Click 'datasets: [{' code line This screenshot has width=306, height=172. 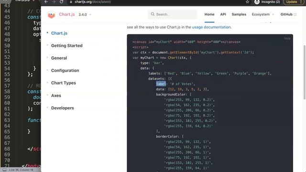(160, 79)
